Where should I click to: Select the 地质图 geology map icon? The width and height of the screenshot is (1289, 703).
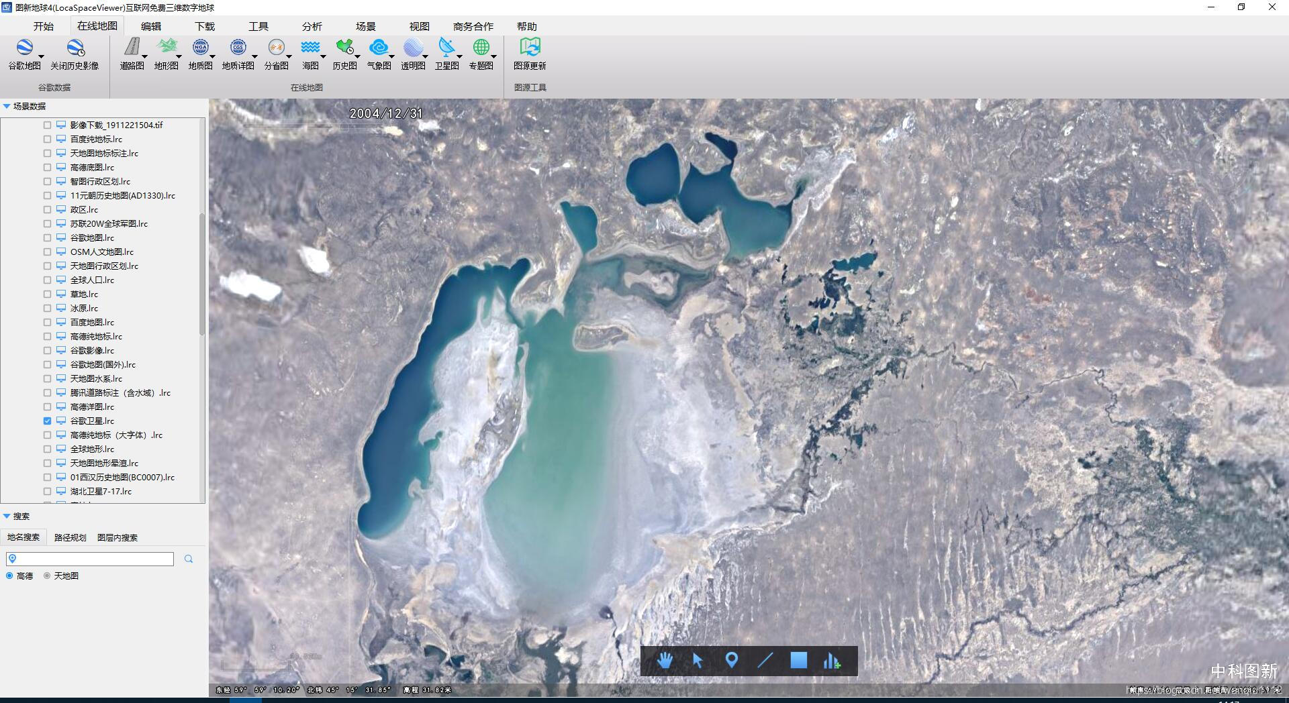point(200,47)
